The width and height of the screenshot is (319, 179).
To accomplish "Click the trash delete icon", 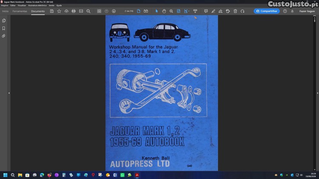I will click(235, 11).
